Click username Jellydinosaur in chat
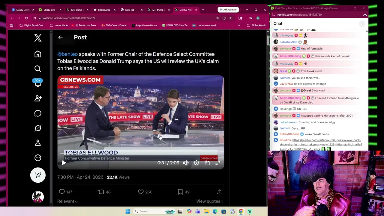 click(x=289, y=122)
